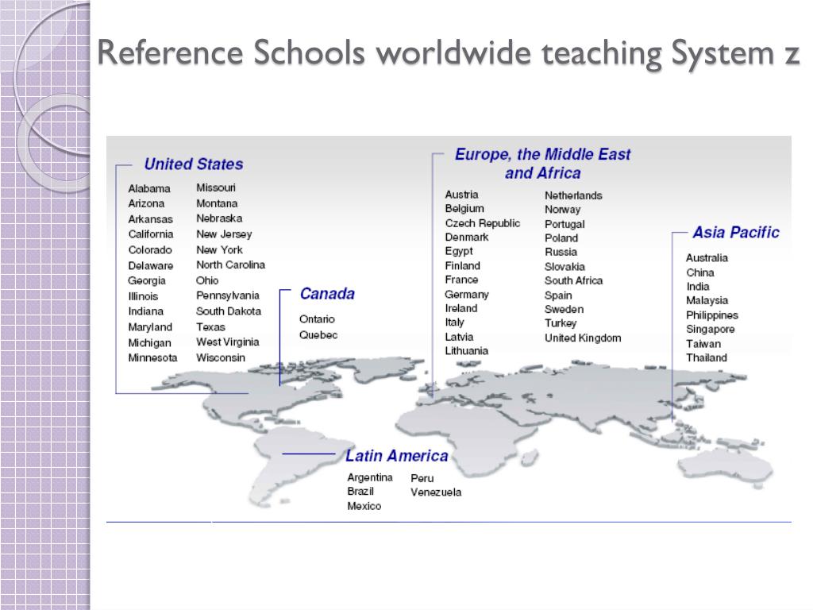Click the 'Russia' entry
Viewport: 813px width, 610px height.
pos(561,252)
